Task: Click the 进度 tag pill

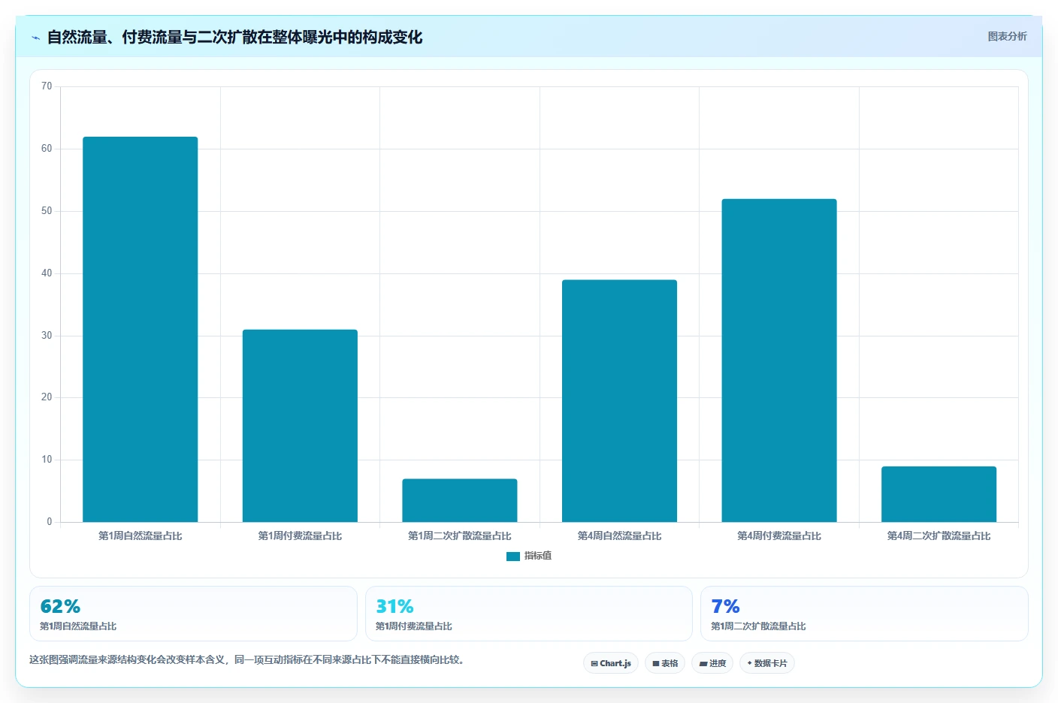Action: tap(712, 663)
